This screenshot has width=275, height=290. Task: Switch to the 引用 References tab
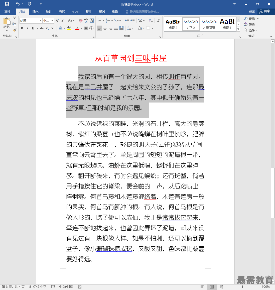75,12
